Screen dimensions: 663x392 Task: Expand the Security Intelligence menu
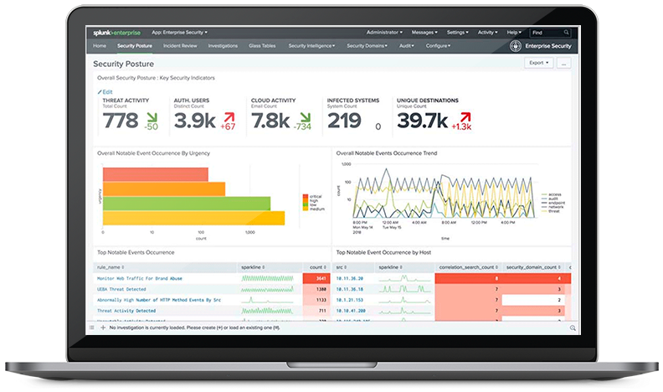311,46
